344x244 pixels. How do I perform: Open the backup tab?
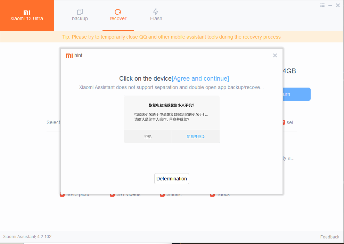point(80,15)
